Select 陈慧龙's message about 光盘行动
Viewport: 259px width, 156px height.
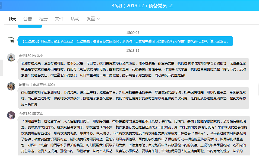pos(134,98)
